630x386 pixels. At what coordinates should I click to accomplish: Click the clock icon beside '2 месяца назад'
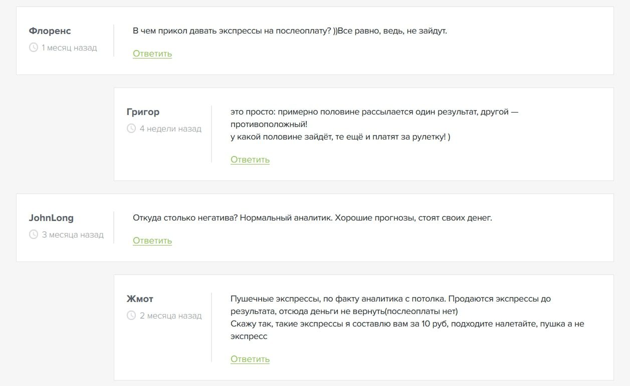point(131,316)
